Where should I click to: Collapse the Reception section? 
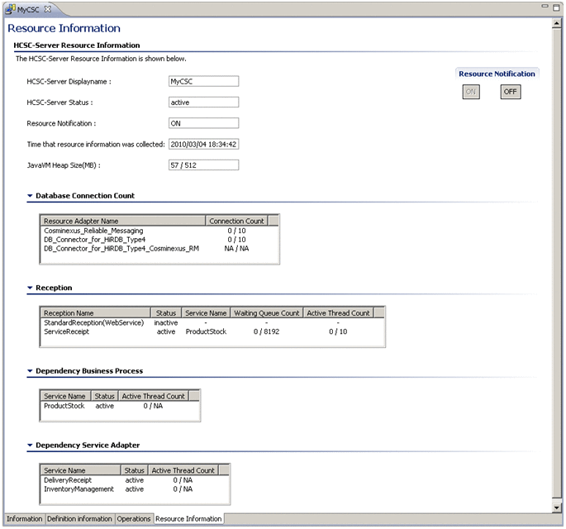pos(31,288)
